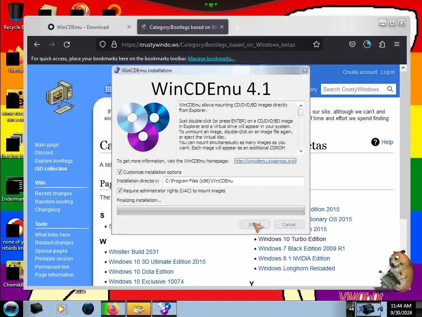Open the extensions puzzle piece icon

point(382,44)
